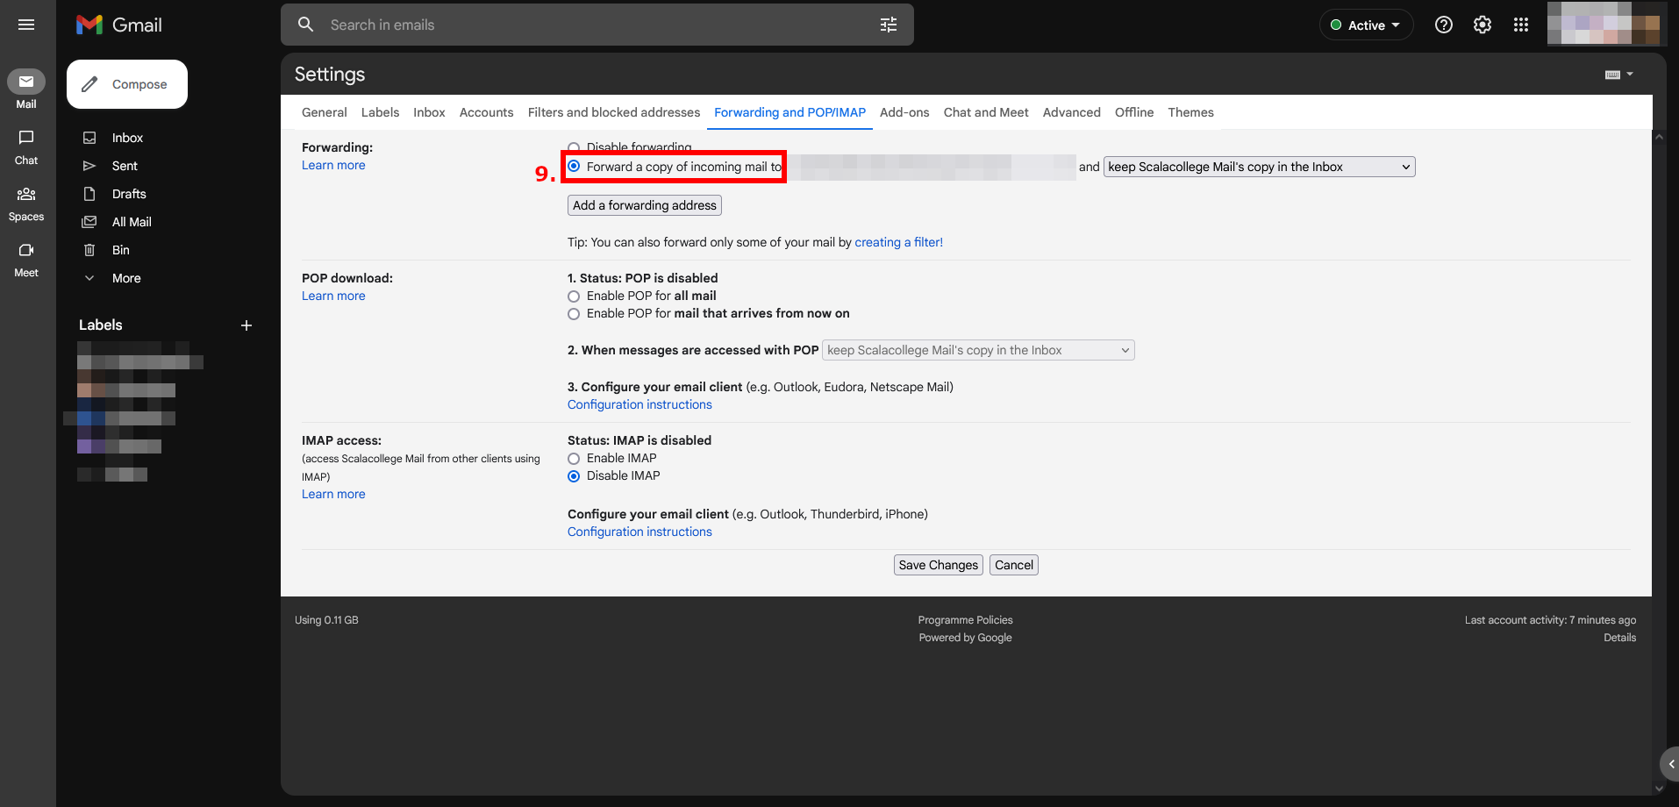The width and height of the screenshot is (1679, 807).
Task: Open Meet in the side rail
Action: (26, 259)
